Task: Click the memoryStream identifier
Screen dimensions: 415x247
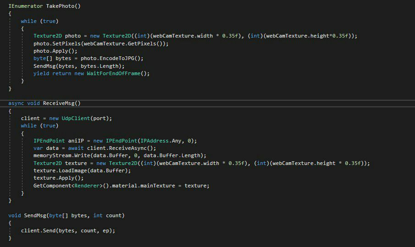Action: point(52,155)
